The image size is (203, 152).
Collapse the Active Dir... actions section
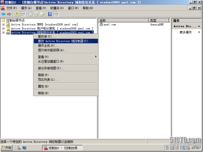(x=199, y=26)
